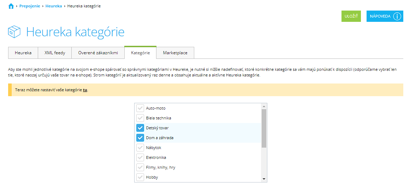The width and height of the screenshot is (410, 186).
Task: Go to home via house icon
Action: coord(11,6)
